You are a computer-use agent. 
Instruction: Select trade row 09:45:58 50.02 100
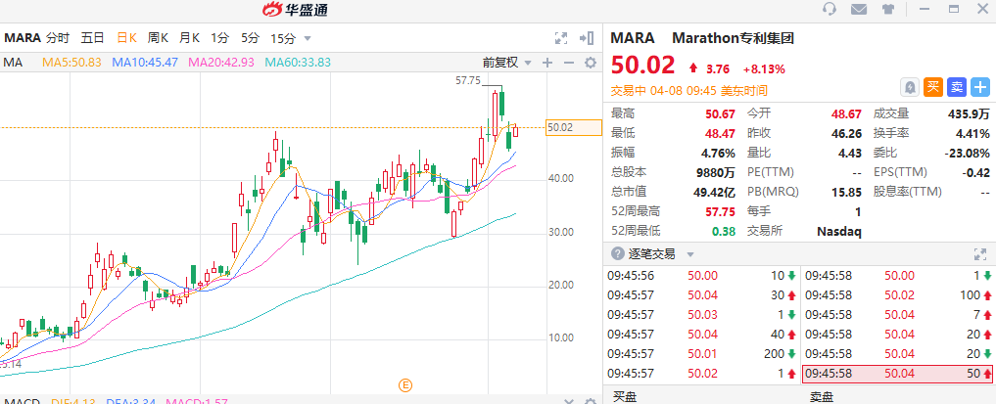click(897, 294)
